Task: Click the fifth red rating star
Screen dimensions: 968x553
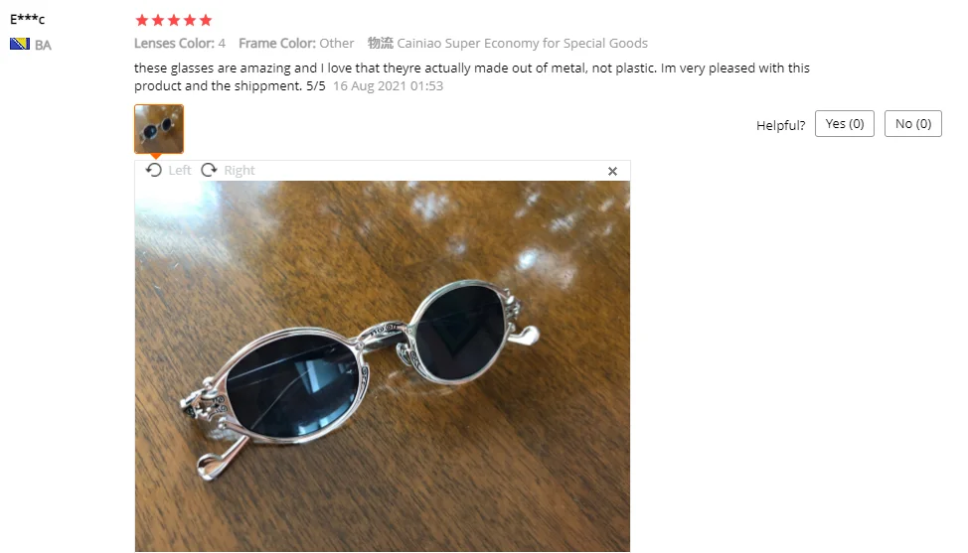Action: (x=206, y=20)
